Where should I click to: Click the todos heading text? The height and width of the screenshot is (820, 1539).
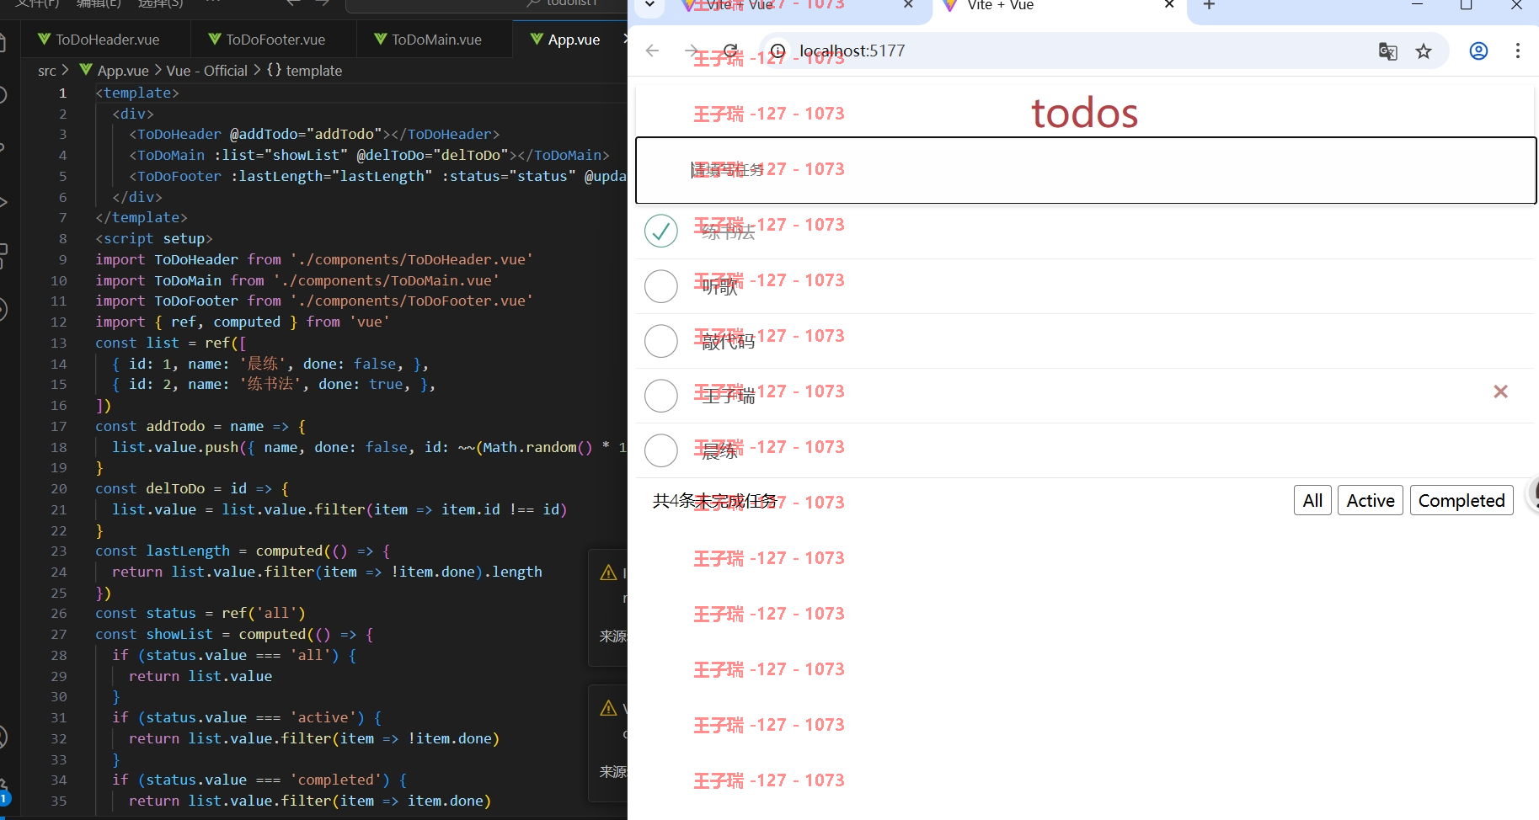(x=1085, y=113)
